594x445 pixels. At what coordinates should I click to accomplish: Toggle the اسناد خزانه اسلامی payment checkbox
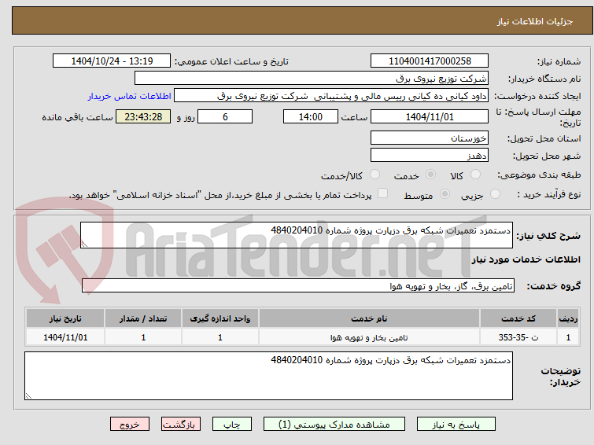(x=382, y=193)
